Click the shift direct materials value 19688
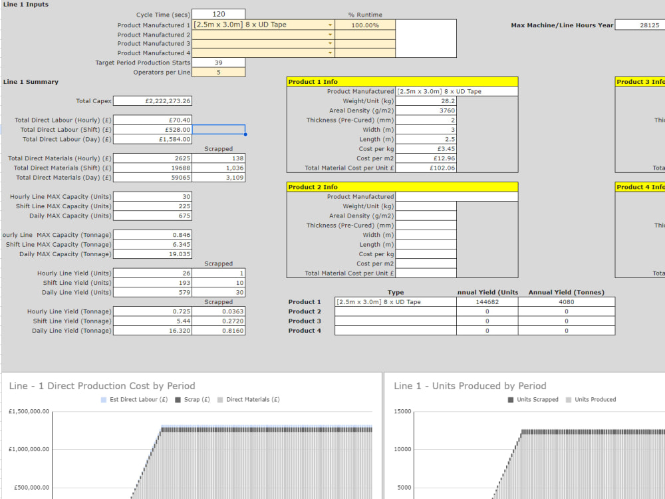This screenshot has height=499, width=665. point(153,168)
